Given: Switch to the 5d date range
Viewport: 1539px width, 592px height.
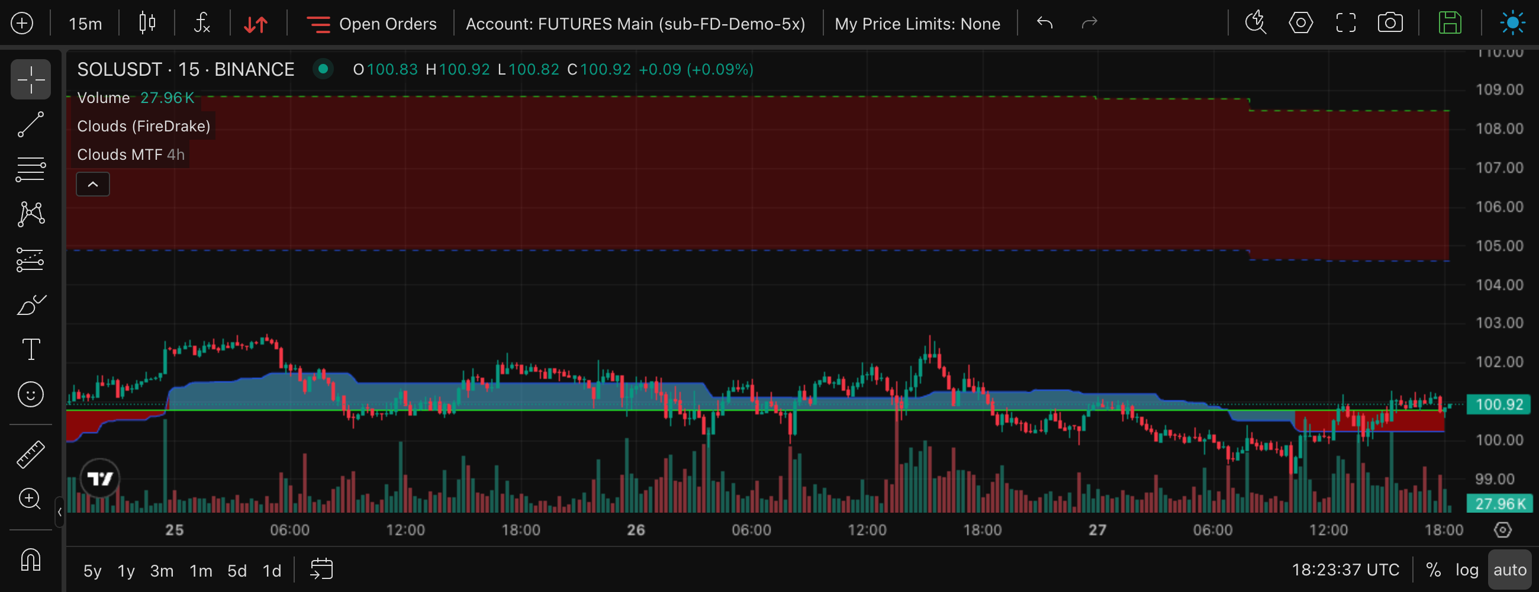Looking at the screenshot, I should (237, 571).
